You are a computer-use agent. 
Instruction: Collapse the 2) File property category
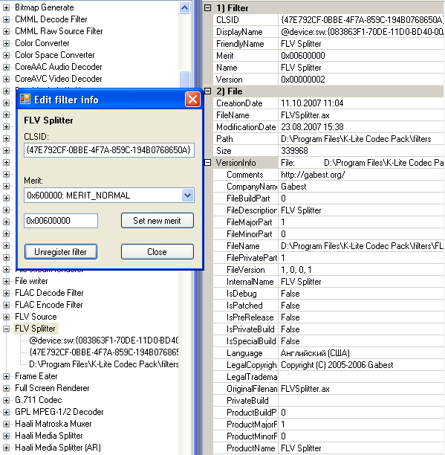tap(207, 91)
